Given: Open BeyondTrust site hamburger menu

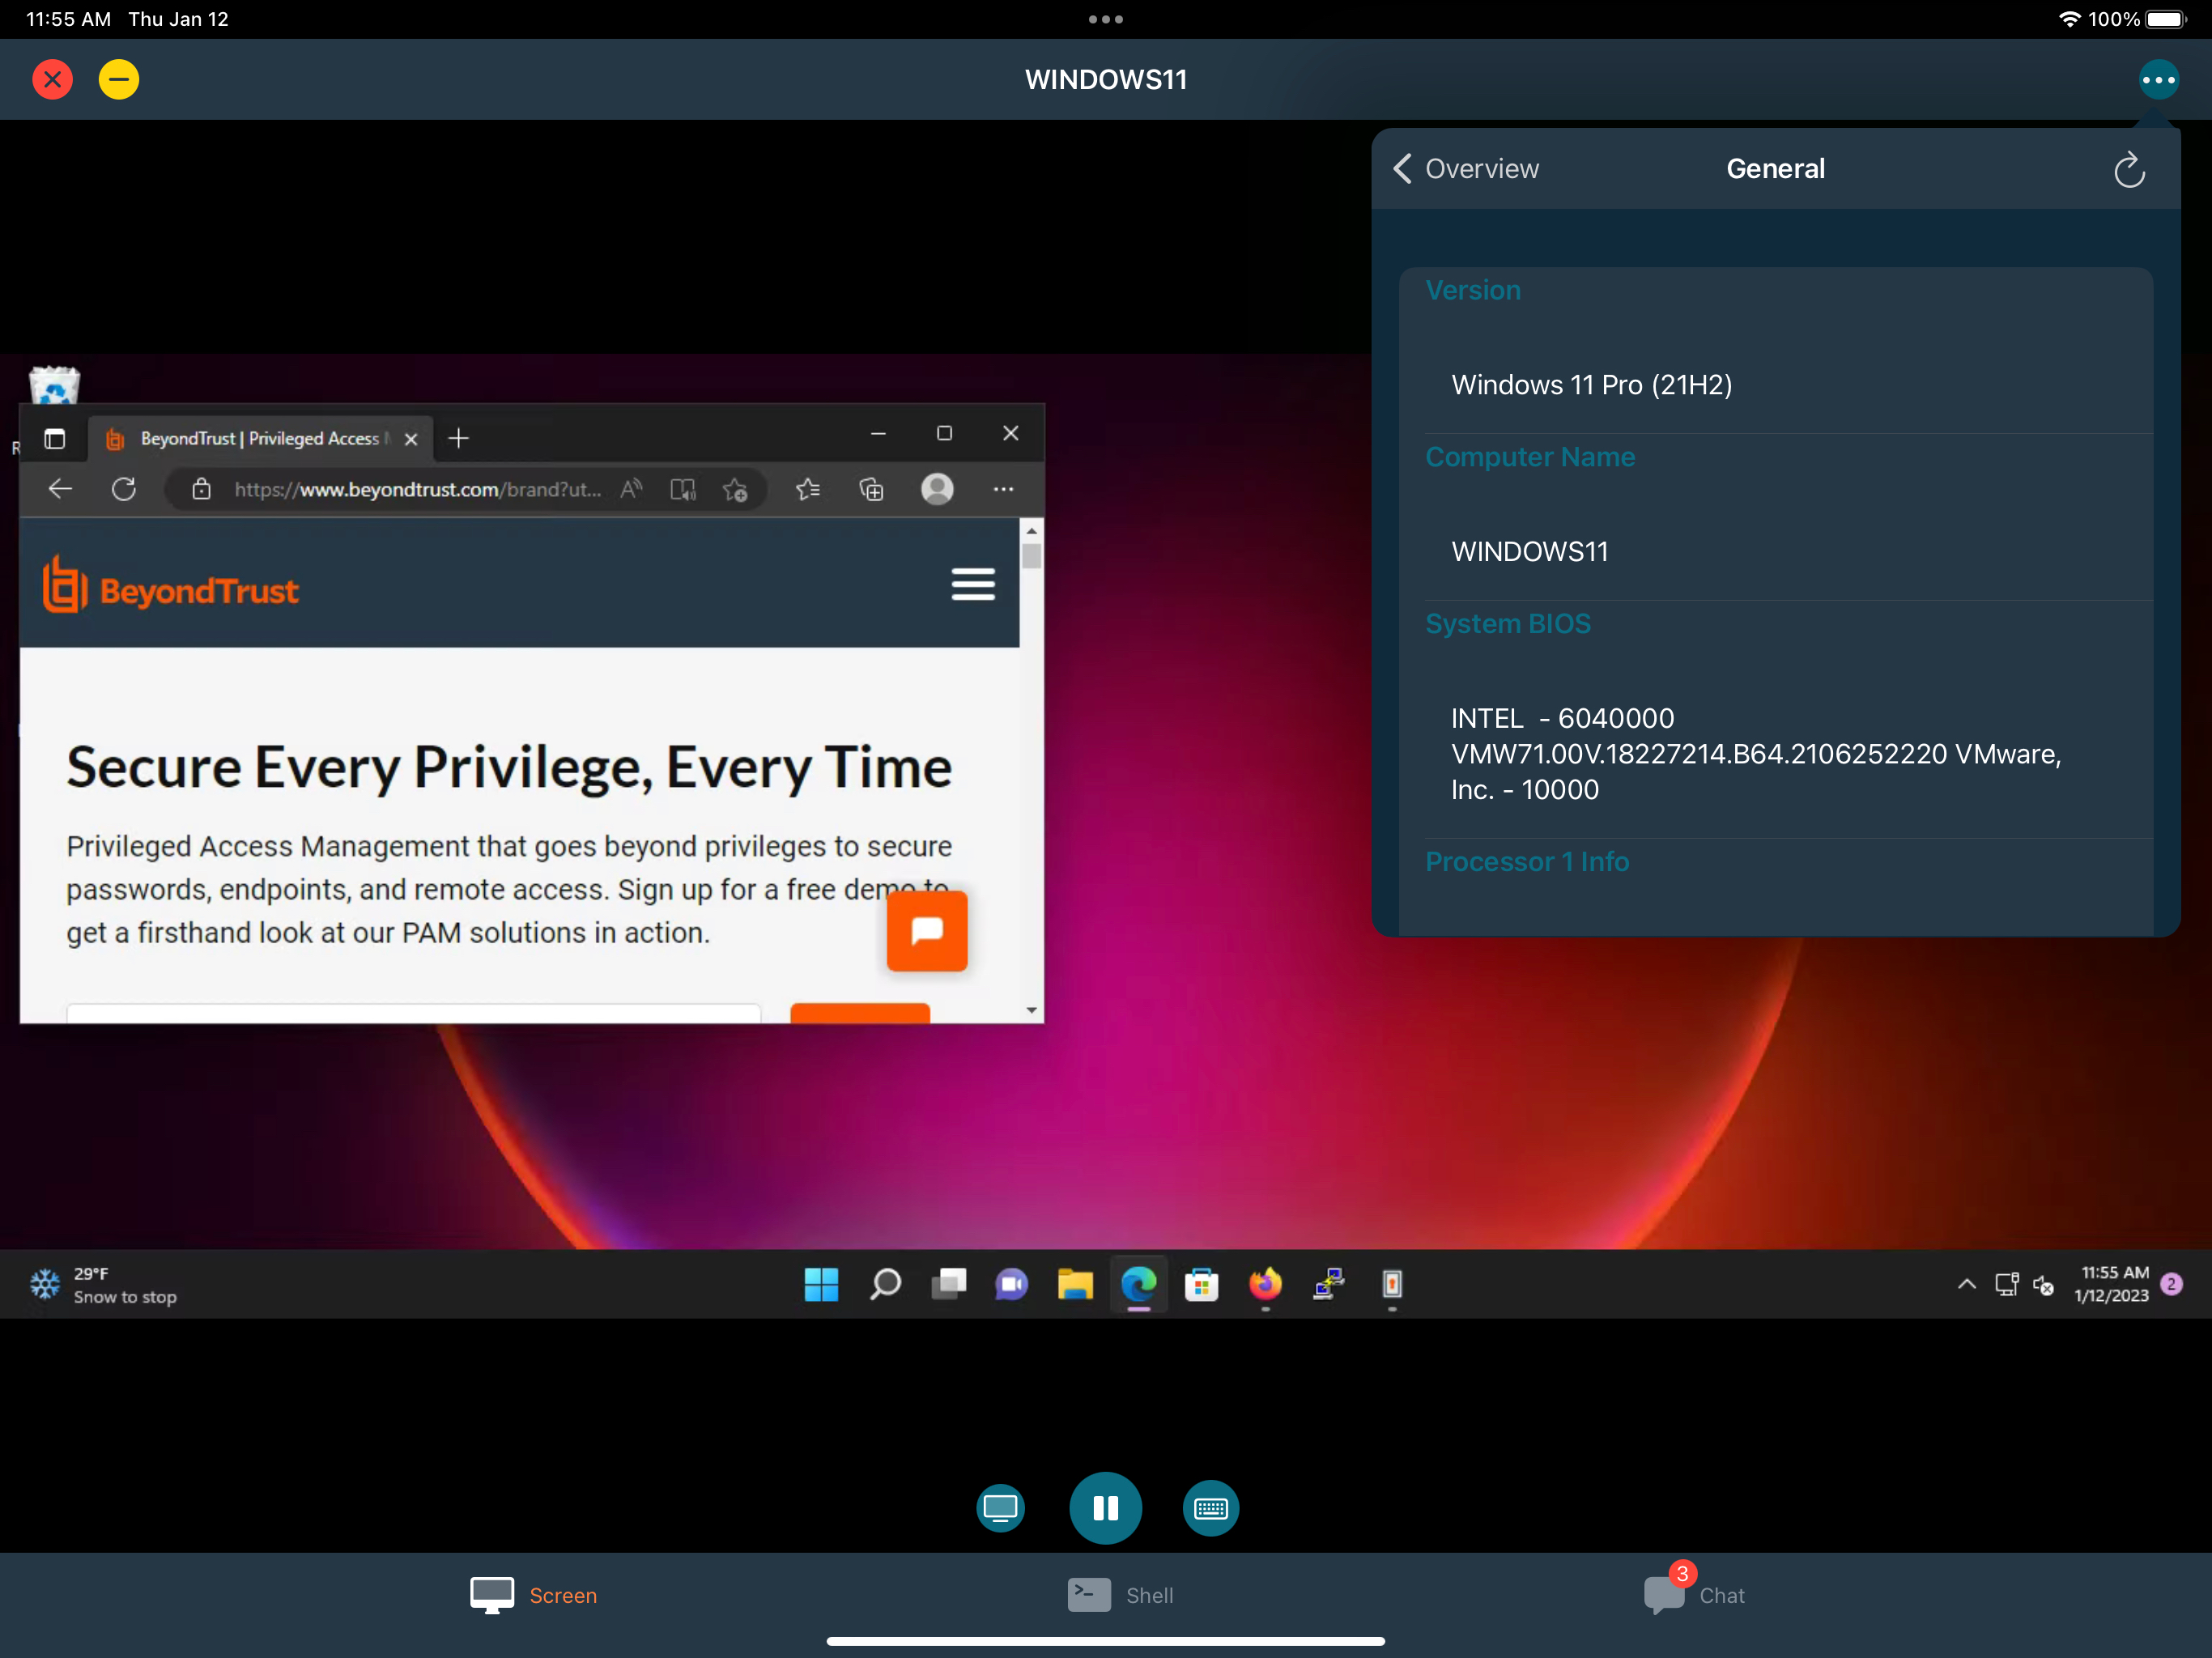Looking at the screenshot, I should [972, 584].
